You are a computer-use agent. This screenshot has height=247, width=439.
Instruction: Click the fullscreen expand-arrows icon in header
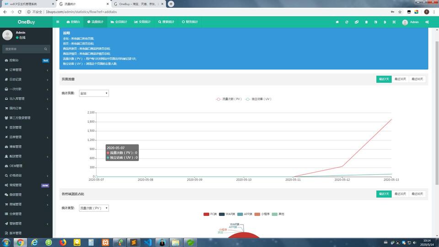point(394,22)
